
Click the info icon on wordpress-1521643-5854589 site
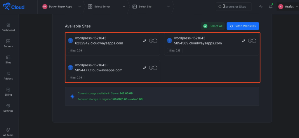[x=250, y=41]
